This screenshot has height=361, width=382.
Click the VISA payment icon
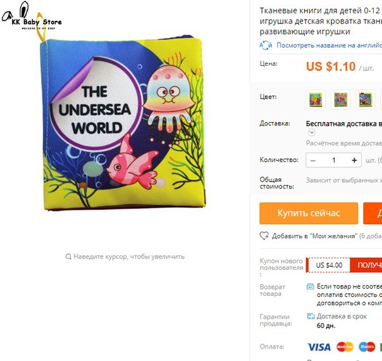(x=319, y=347)
